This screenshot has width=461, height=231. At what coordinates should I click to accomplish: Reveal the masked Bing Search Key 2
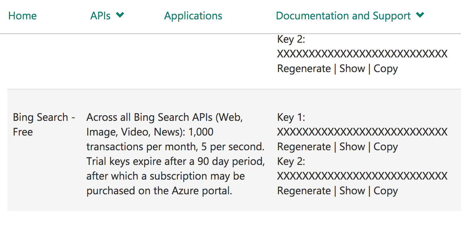click(x=352, y=191)
